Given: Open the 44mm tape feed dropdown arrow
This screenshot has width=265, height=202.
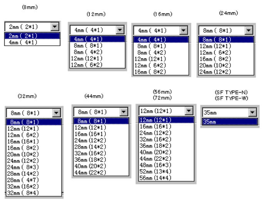Looking at the screenshot, I should [123, 112].
